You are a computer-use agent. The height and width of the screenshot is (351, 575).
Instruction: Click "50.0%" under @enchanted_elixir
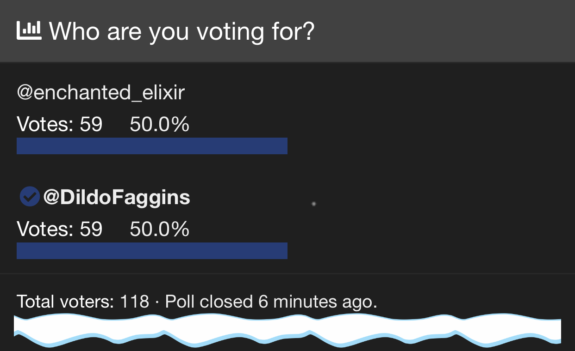click(160, 125)
